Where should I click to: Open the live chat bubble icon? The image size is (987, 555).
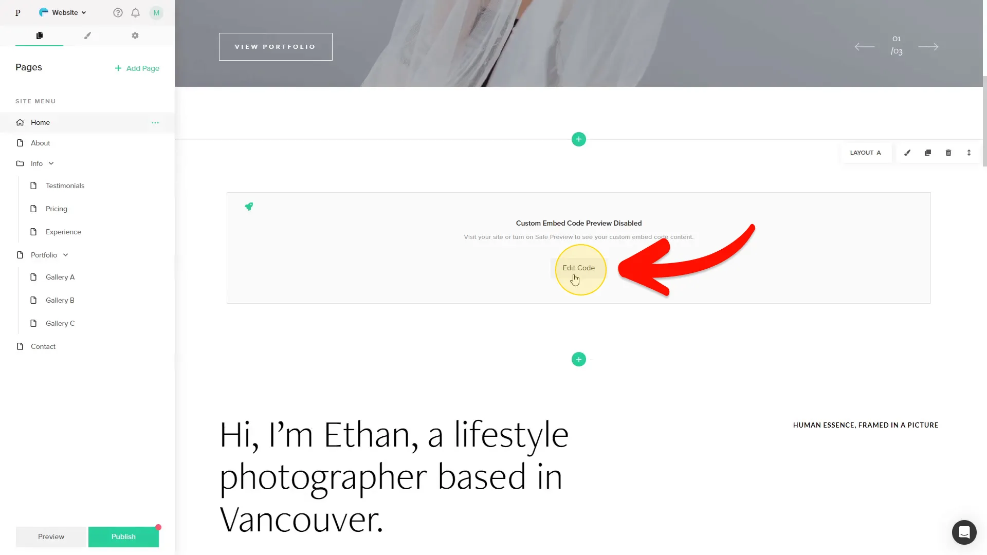tap(964, 532)
